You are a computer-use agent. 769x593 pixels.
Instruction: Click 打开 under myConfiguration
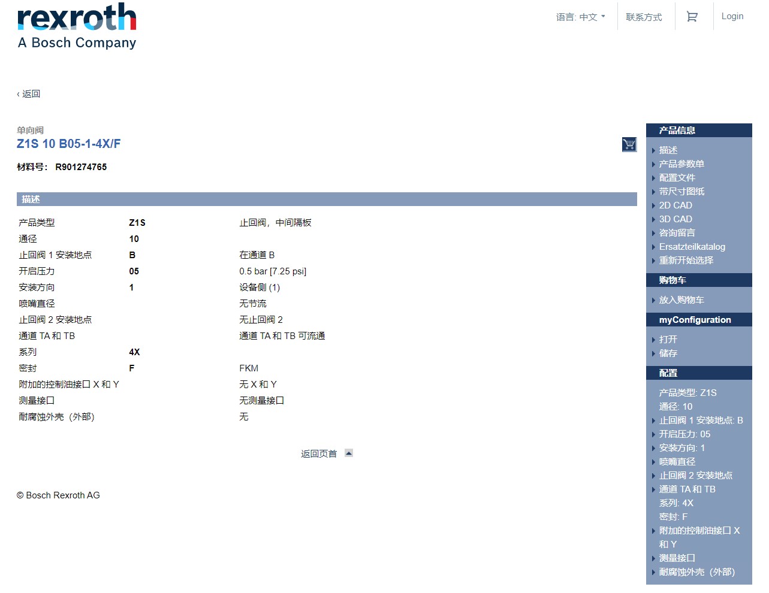pyautogui.click(x=668, y=339)
